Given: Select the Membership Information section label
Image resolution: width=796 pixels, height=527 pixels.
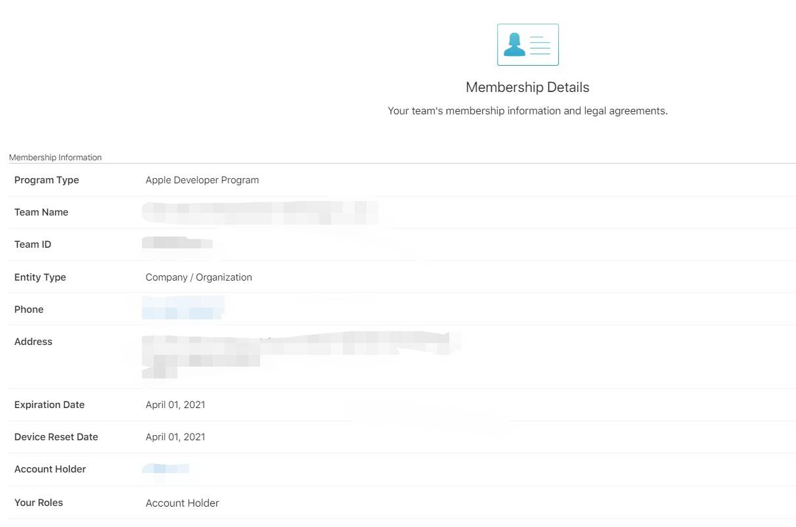Looking at the screenshot, I should coord(55,158).
